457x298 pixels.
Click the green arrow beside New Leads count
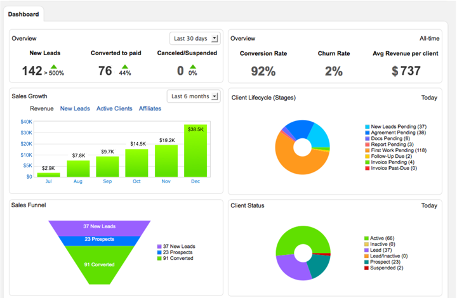pyautogui.click(x=54, y=66)
